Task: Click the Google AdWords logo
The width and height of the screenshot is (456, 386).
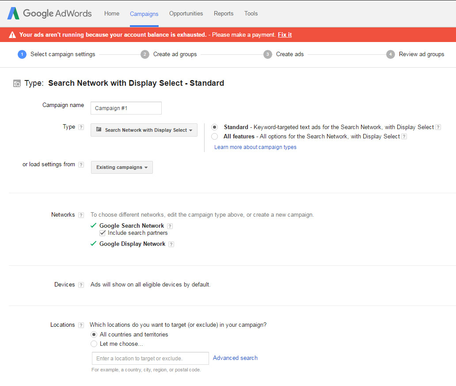Action: point(49,13)
